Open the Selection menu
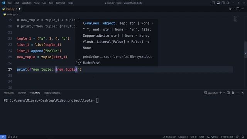The height and width of the screenshot is (139, 247). point(27,3)
